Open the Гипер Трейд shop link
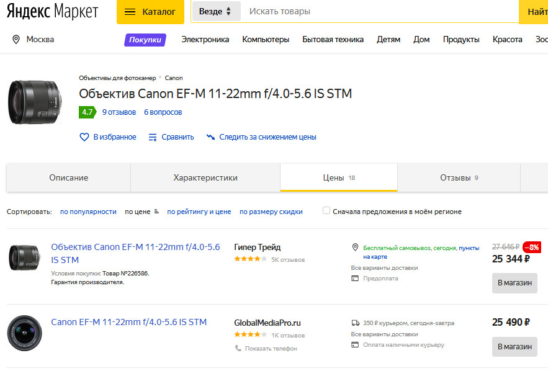Screen dimensions: 548x371 point(257,248)
